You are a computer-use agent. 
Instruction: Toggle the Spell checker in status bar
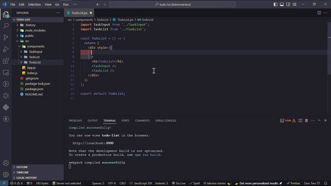(194, 183)
